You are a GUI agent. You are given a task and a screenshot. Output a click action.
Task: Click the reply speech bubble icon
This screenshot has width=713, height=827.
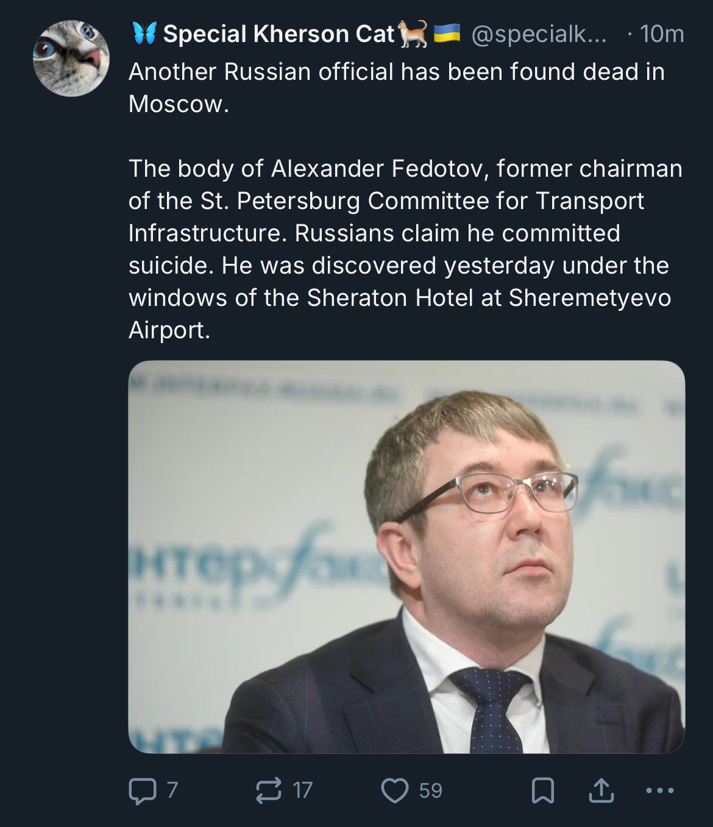[143, 790]
